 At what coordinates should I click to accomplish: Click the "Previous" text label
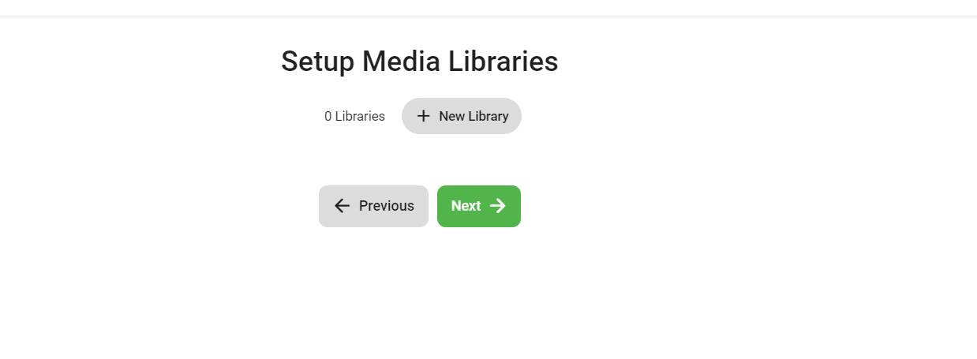point(387,206)
